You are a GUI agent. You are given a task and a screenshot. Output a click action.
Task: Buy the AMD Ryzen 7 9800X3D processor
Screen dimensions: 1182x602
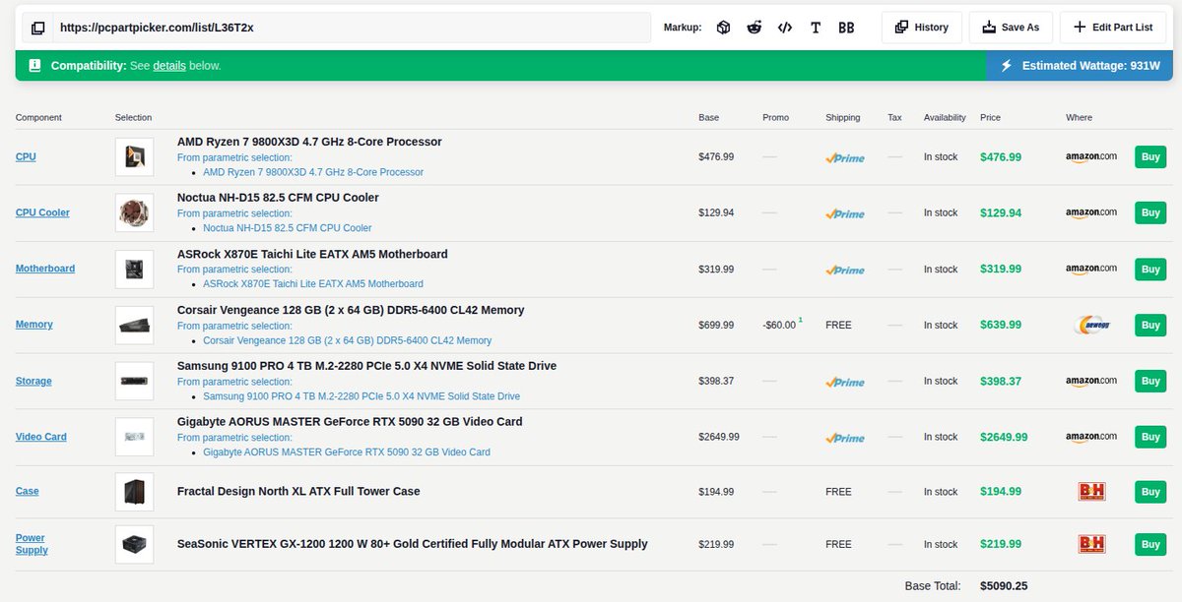(x=1150, y=156)
